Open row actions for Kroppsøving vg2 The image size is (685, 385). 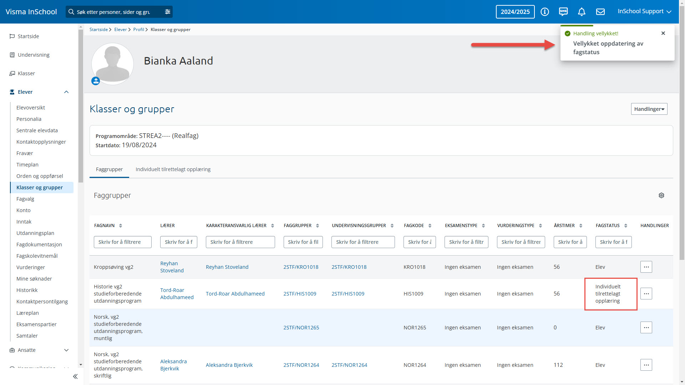(646, 267)
